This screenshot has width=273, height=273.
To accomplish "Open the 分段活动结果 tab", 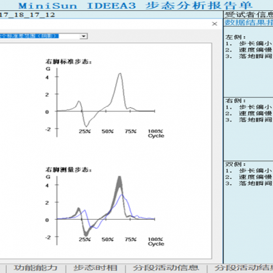I will [x=244, y=268].
